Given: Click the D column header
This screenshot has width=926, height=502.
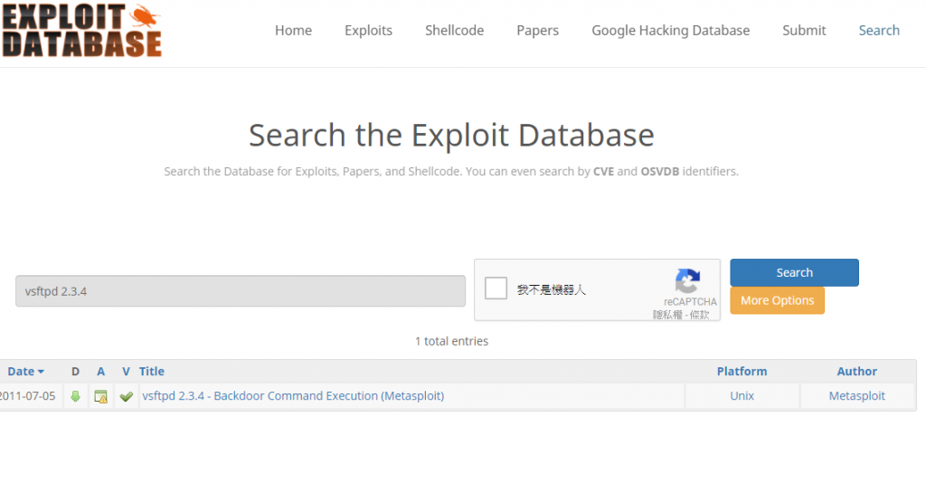Looking at the screenshot, I should click(75, 372).
